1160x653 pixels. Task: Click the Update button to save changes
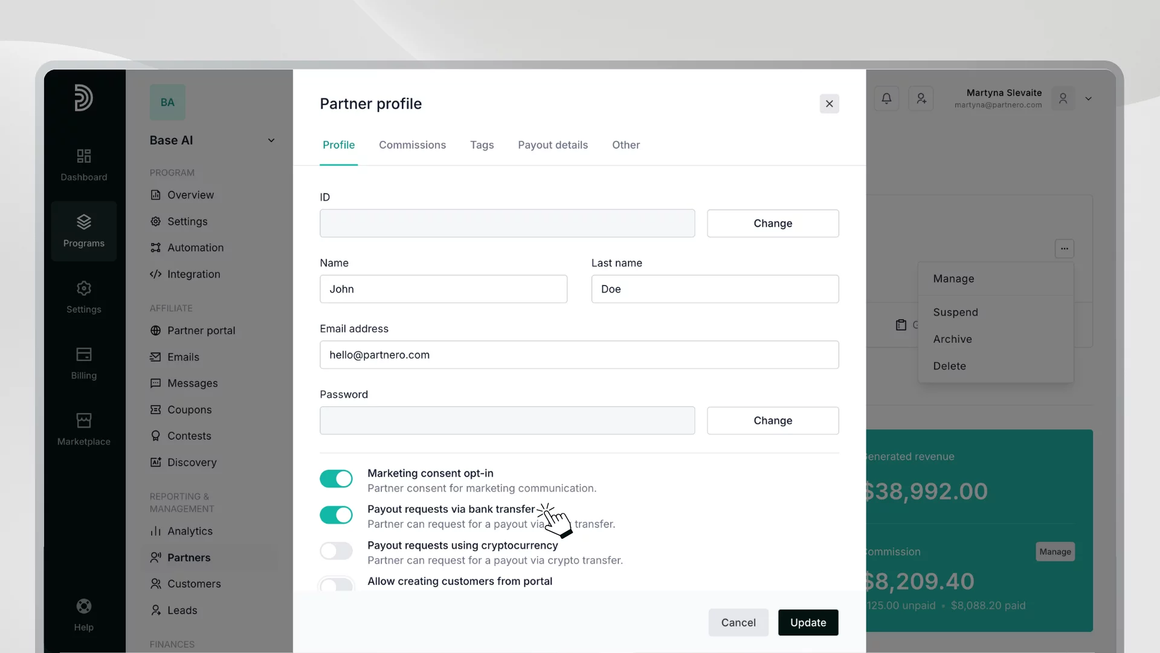click(808, 622)
